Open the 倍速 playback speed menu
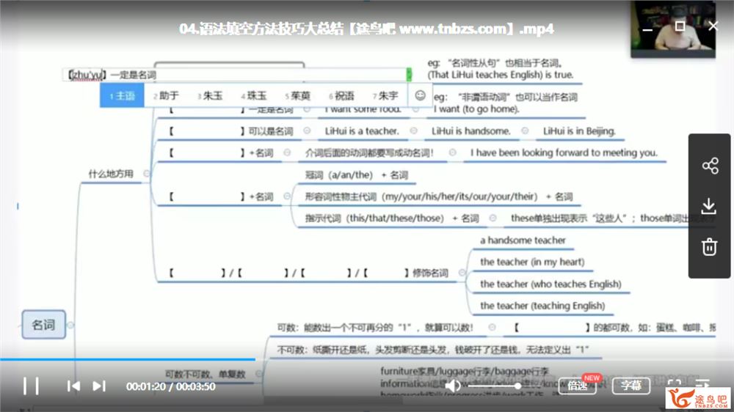 point(576,386)
